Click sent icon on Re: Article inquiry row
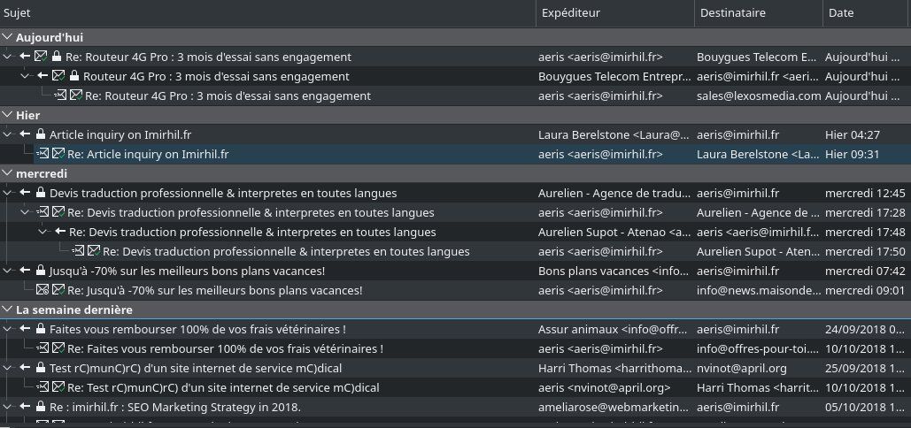The image size is (911, 428). click(42, 154)
